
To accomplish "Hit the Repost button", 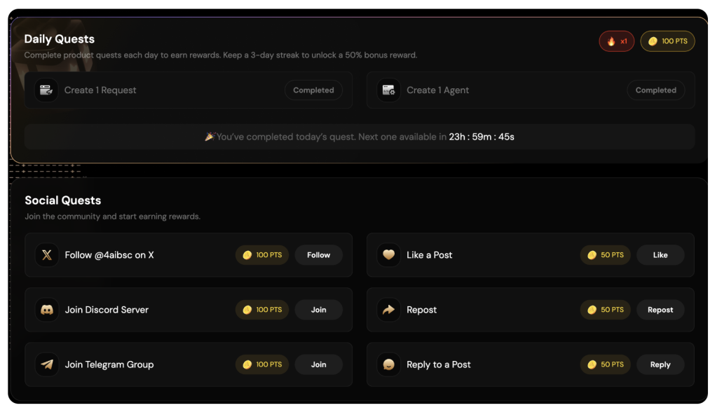I will (x=660, y=310).
